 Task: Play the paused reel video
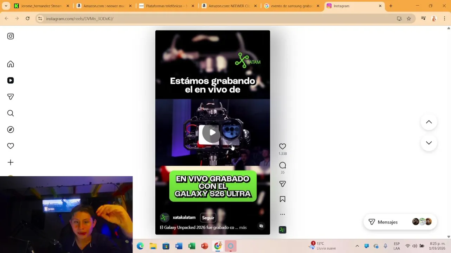[212, 132]
